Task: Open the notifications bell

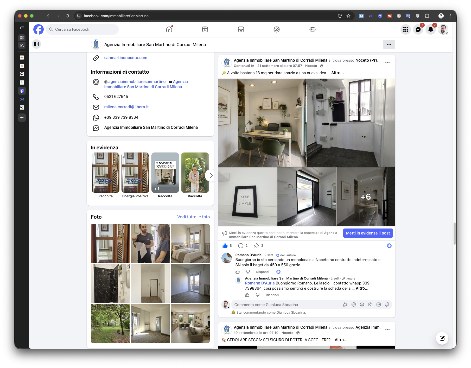Action: pyautogui.click(x=431, y=29)
